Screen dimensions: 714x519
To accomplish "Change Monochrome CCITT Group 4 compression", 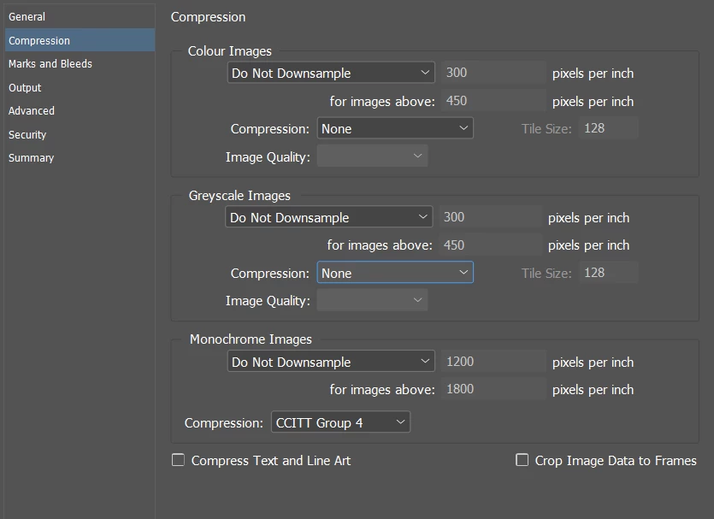I will [x=340, y=422].
